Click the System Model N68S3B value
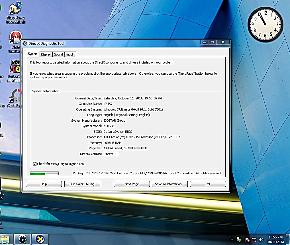This screenshot has width=290, height=245. (x=109, y=126)
